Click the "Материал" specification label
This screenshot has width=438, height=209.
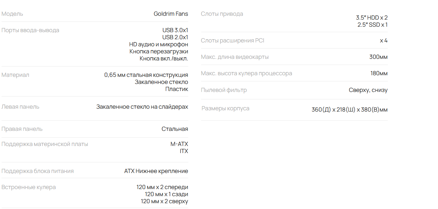(x=15, y=75)
